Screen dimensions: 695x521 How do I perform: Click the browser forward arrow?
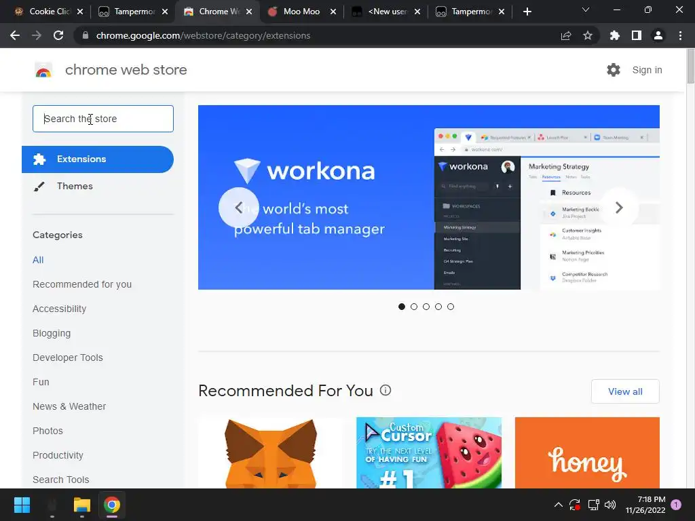(x=37, y=35)
